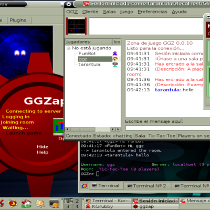Click ggz's player avatar icon
Screen dimensions: 210x210
coord(115,59)
